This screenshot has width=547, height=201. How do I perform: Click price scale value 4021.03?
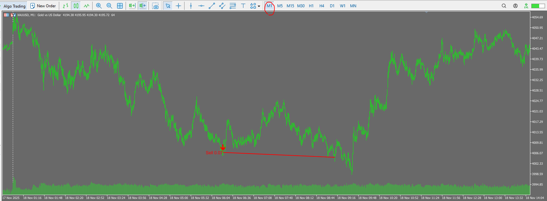[537, 111]
